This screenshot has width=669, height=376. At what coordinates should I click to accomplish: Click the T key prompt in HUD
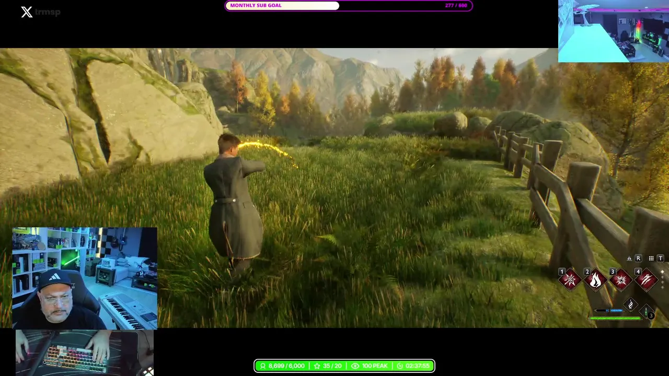660,258
